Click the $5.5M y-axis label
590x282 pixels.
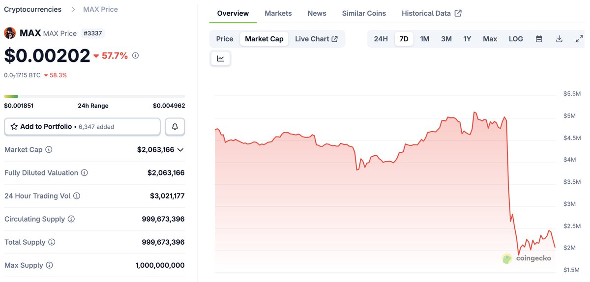[572, 93]
